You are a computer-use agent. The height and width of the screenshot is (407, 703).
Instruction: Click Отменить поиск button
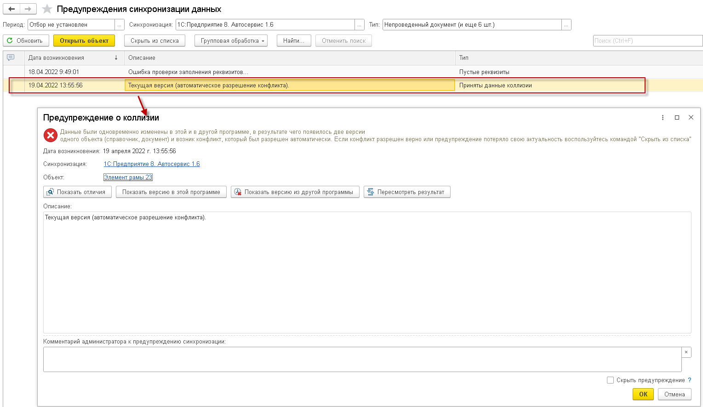[x=343, y=41]
